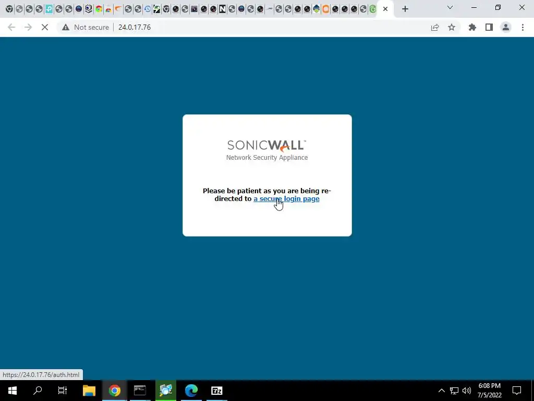This screenshot has height=401, width=534.
Task: Expand the tab search chevron
Action: [450, 7]
